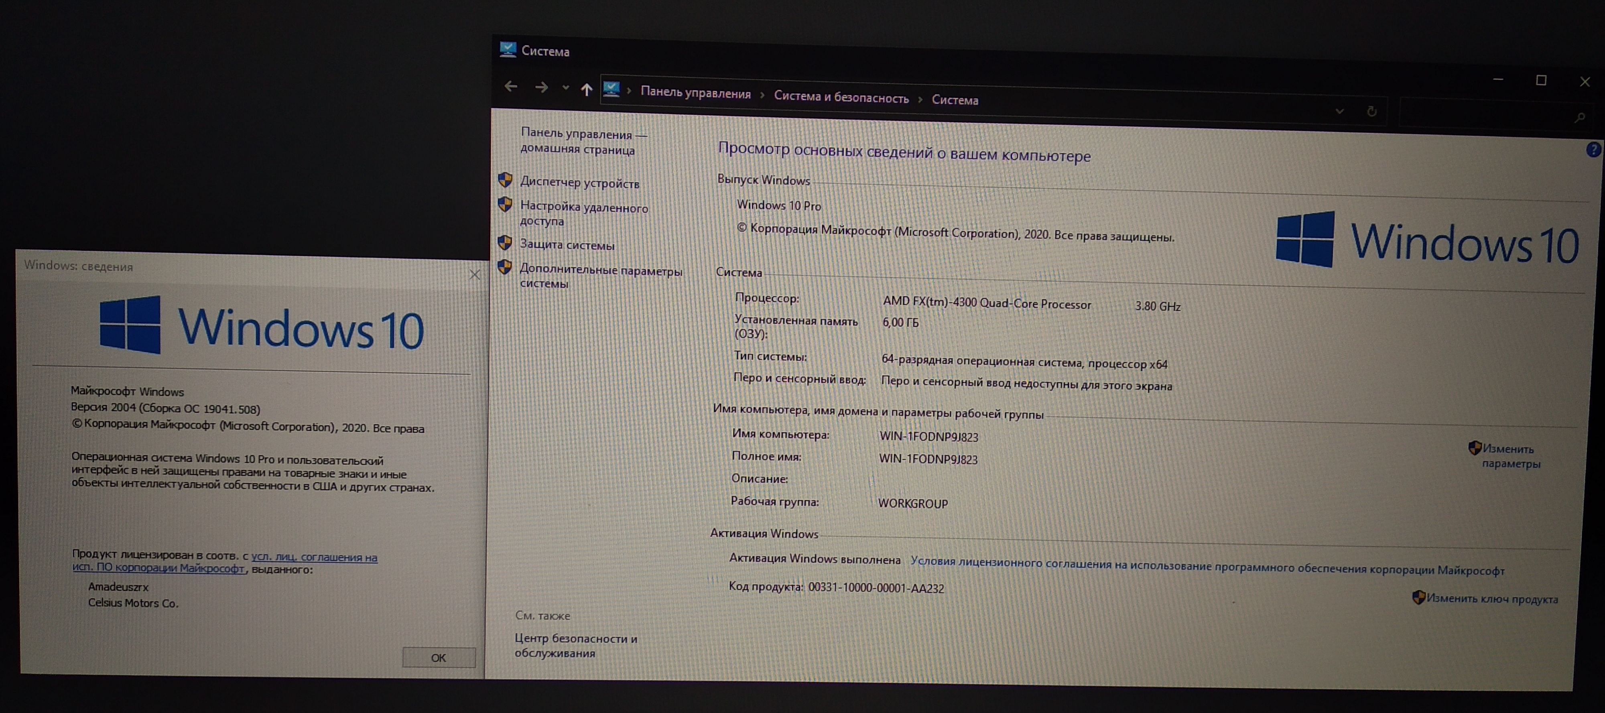
Task: Open 'Настройка удаленного доступа'
Action: pos(584,214)
